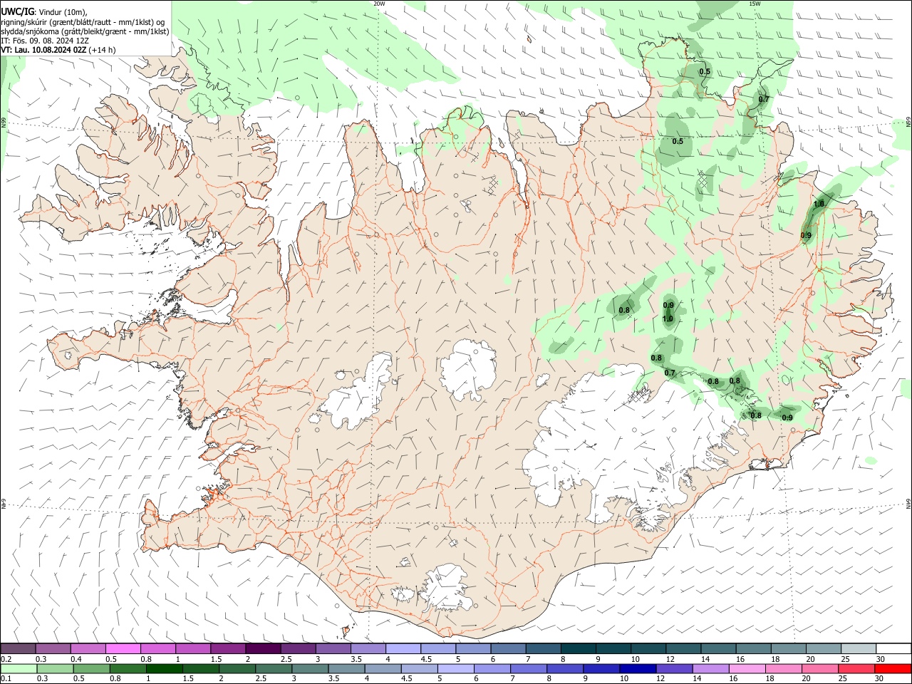Image resolution: width=912 pixels, height=684 pixels.
Task: Pick the 0.3 swatch in upper purple scale
Action: coord(53,648)
